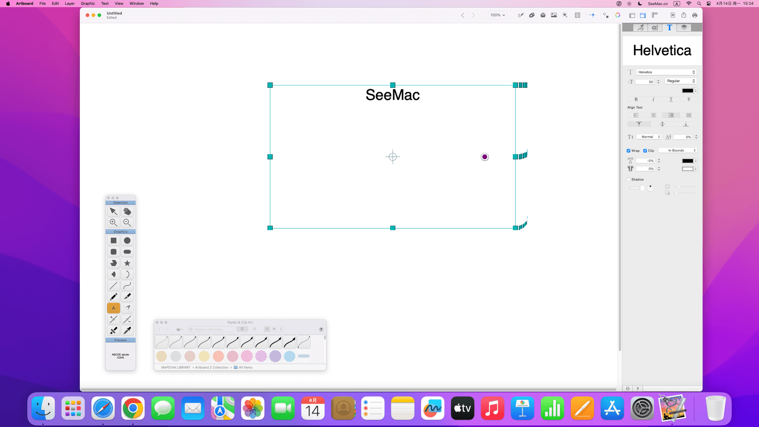Open the 100% zoom level dropdown
Viewport: 759px width, 427px height.
[x=497, y=15]
